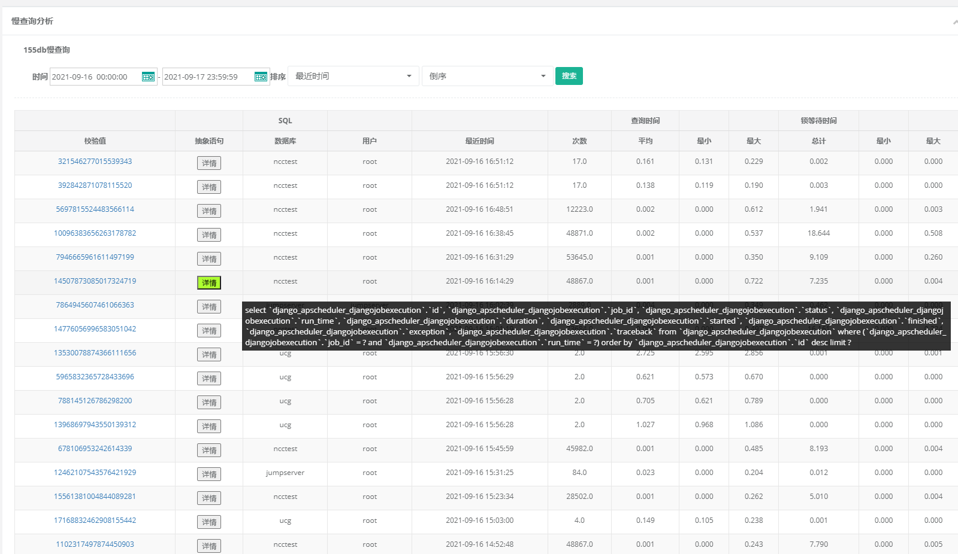Open checksum link 392842871078115520
The image size is (958, 554).
[95, 185]
